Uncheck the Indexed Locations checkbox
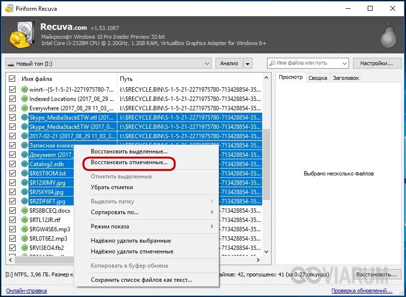 pyautogui.click(x=12, y=99)
